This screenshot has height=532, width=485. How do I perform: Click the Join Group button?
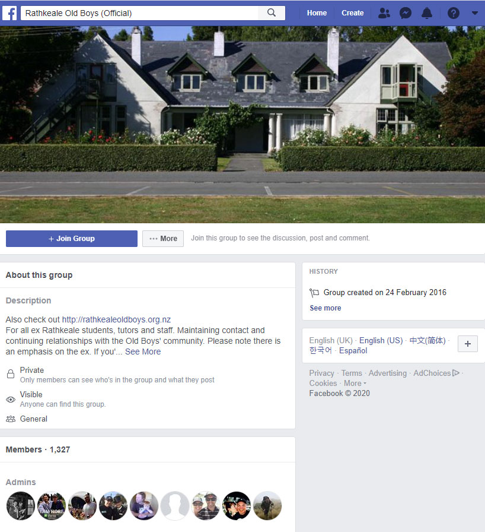[72, 239]
